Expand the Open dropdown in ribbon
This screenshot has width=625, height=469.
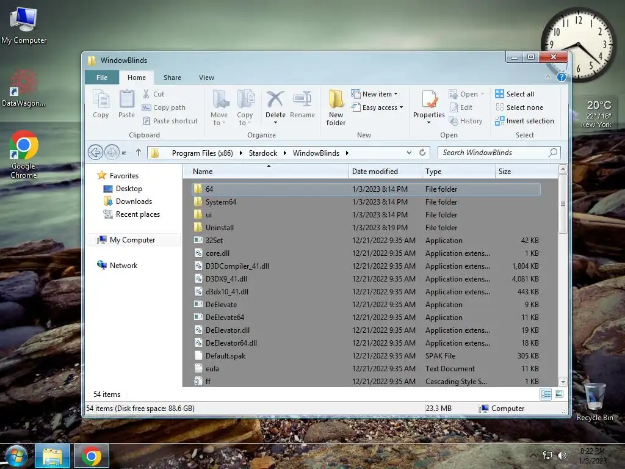(x=482, y=94)
